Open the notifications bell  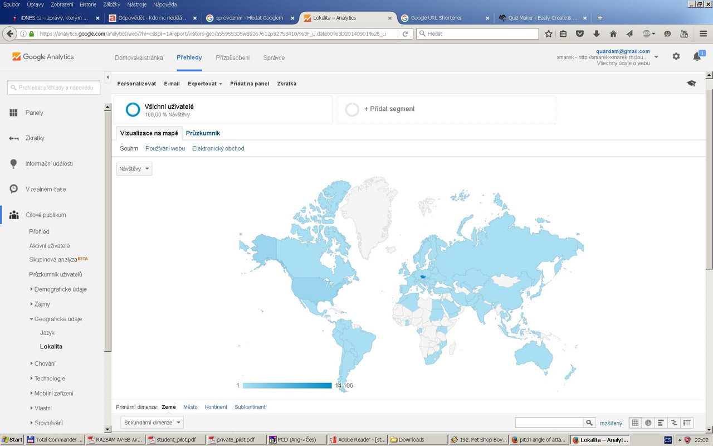(697, 56)
